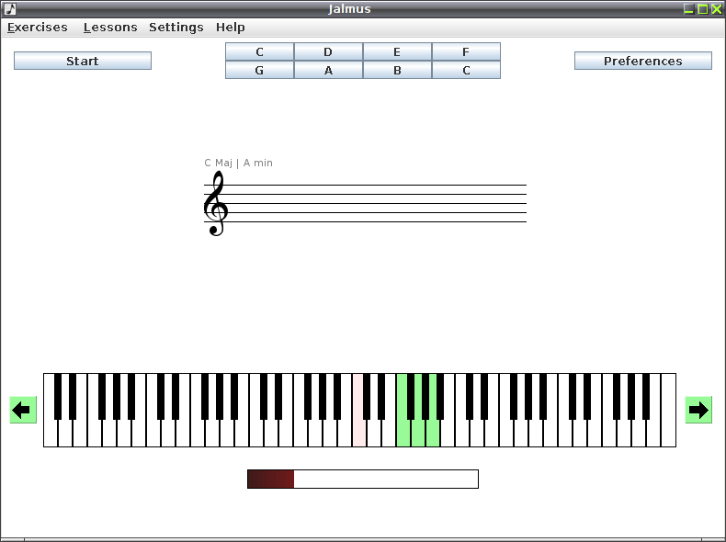Viewport: 726px width, 542px height.
Task: Play the rightmost green-highlighted piano key
Action: (x=433, y=433)
